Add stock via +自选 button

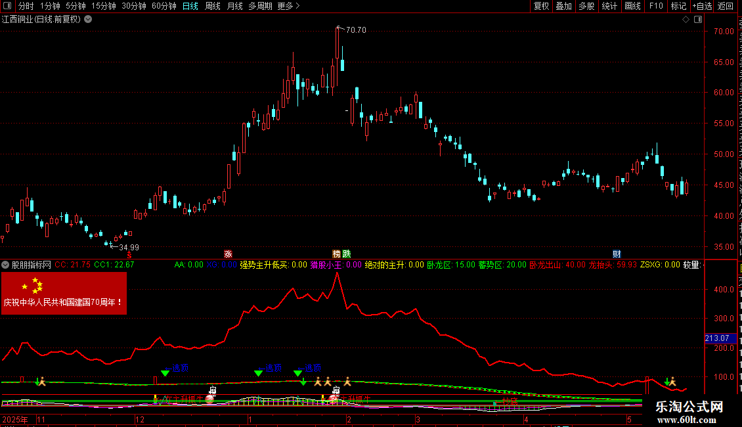(702, 6)
